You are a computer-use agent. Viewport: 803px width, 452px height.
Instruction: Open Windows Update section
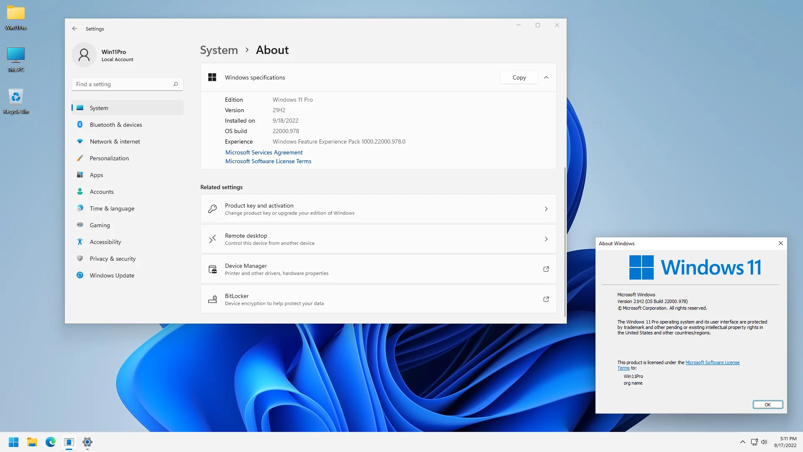(112, 275)
